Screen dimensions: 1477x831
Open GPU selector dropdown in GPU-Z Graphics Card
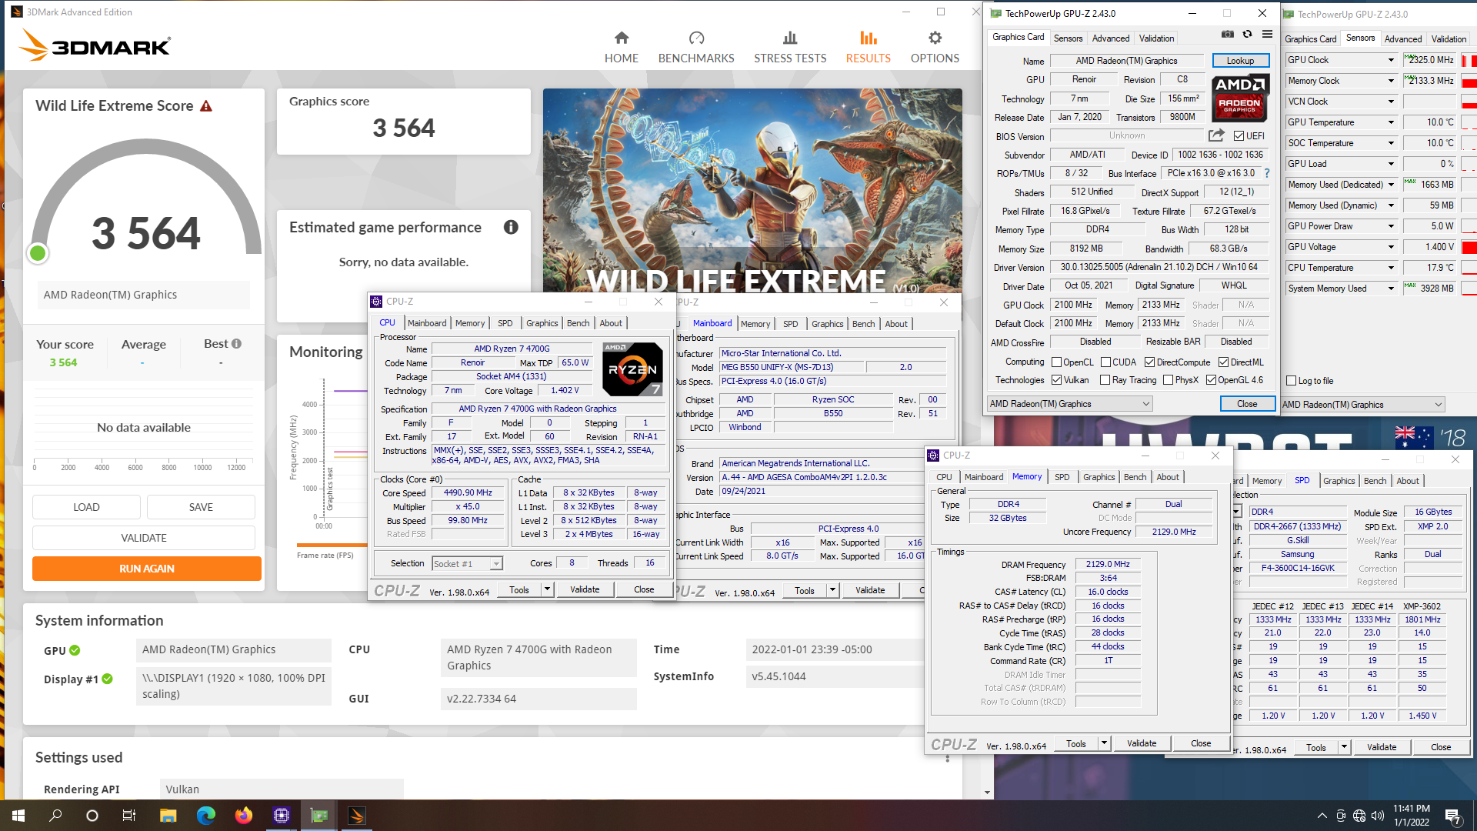[1070, 404]
